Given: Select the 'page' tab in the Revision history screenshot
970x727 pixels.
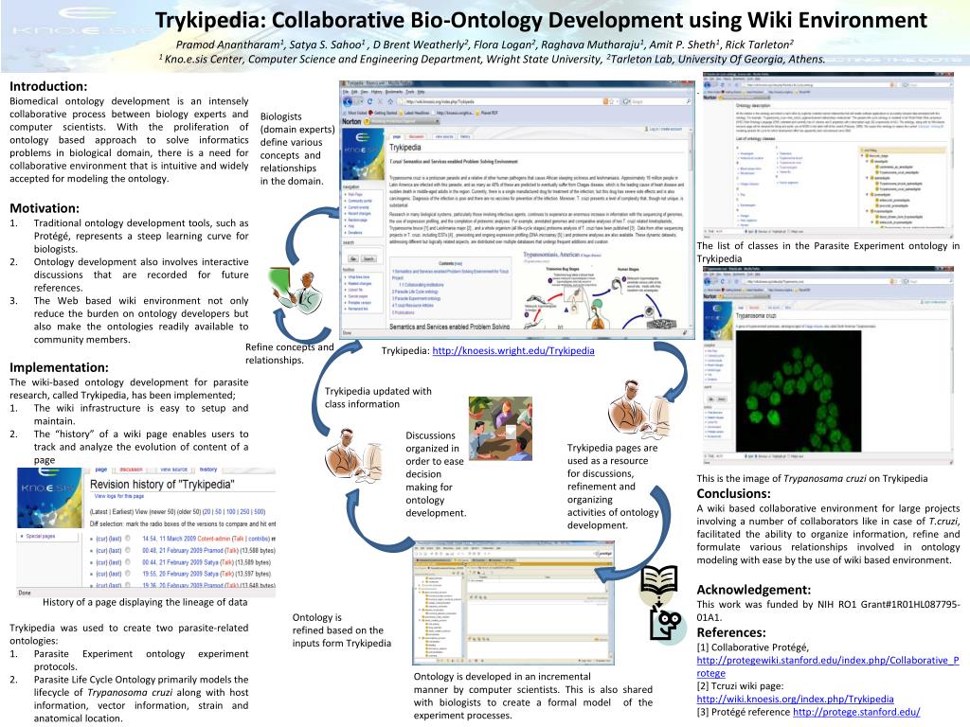Looking at the screenshot, I should click(100, 470).
